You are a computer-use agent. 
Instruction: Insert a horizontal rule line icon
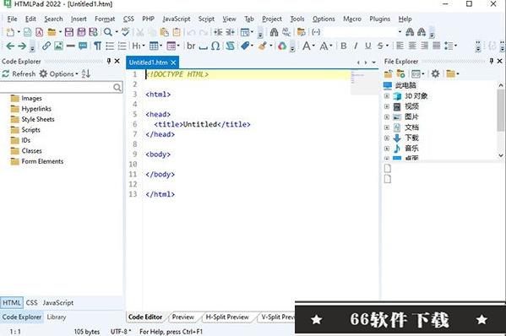click(x=70, y=46)
